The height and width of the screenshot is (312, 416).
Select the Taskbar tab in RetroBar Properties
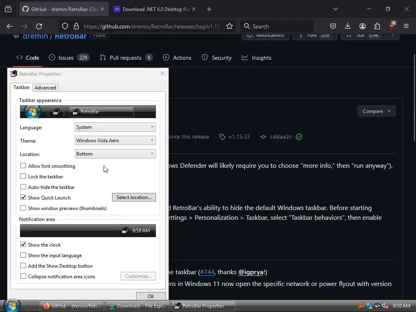[x=22, y=87]
